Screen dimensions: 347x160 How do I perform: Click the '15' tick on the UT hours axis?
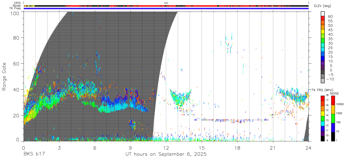pyautogui.click(x=202, y=148)
